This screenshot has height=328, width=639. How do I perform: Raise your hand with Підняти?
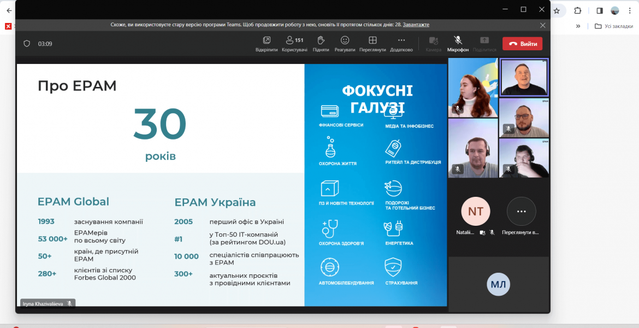click(321, 44)
